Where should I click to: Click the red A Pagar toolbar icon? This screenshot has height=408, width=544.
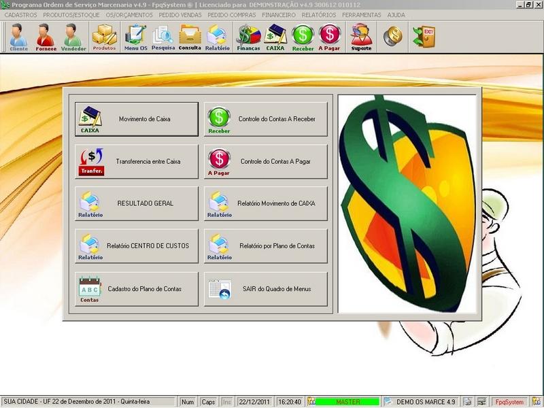(x=329, y=37)
